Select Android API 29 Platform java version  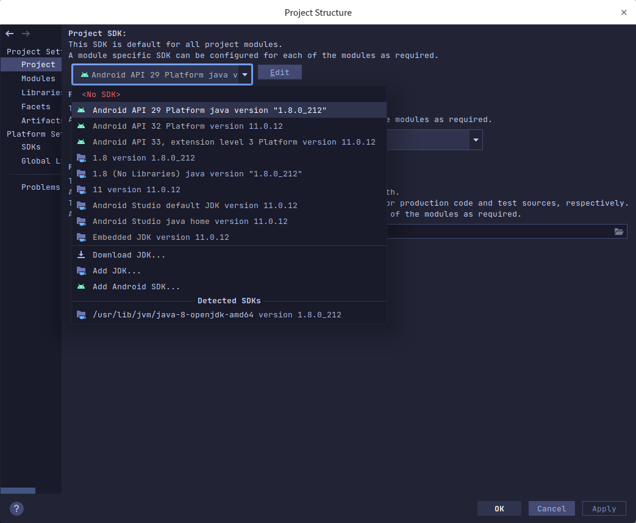click(x=229, y=110)
